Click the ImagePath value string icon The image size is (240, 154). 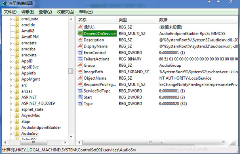[x=80, y=72]
